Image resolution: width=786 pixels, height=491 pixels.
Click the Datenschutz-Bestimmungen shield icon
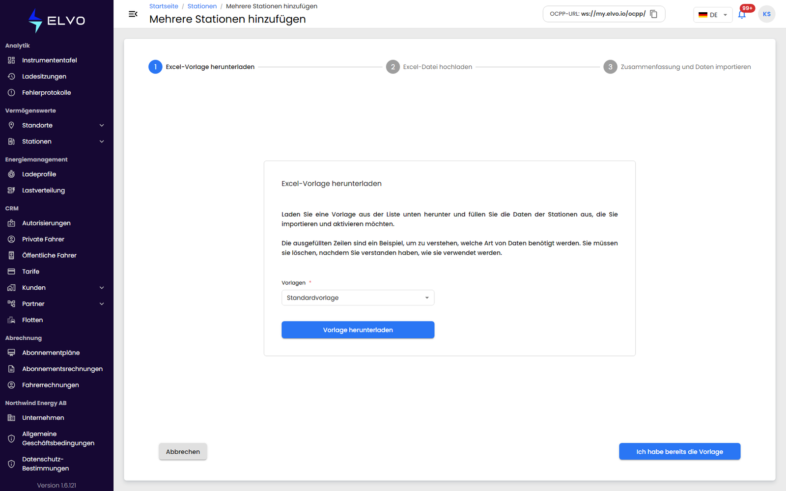point(11,464)
